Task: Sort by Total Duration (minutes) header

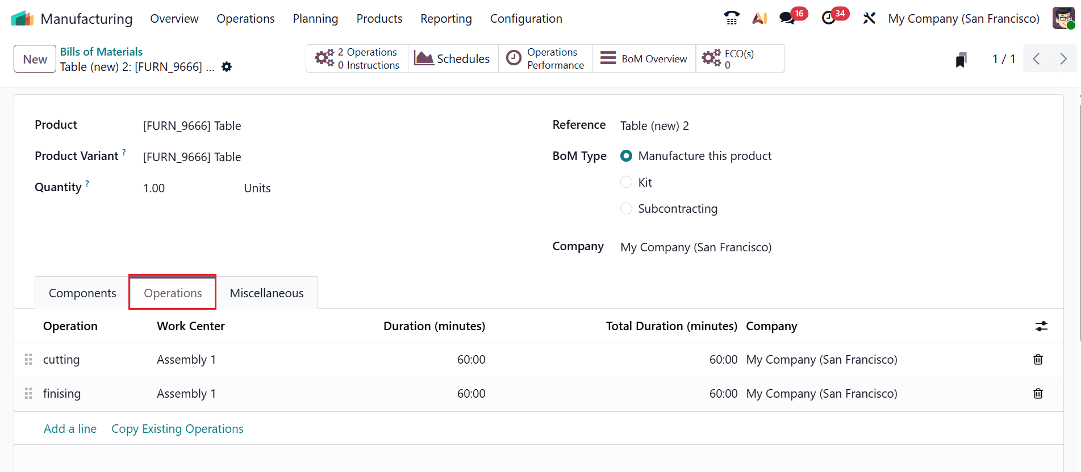Action: coord(671,326)
